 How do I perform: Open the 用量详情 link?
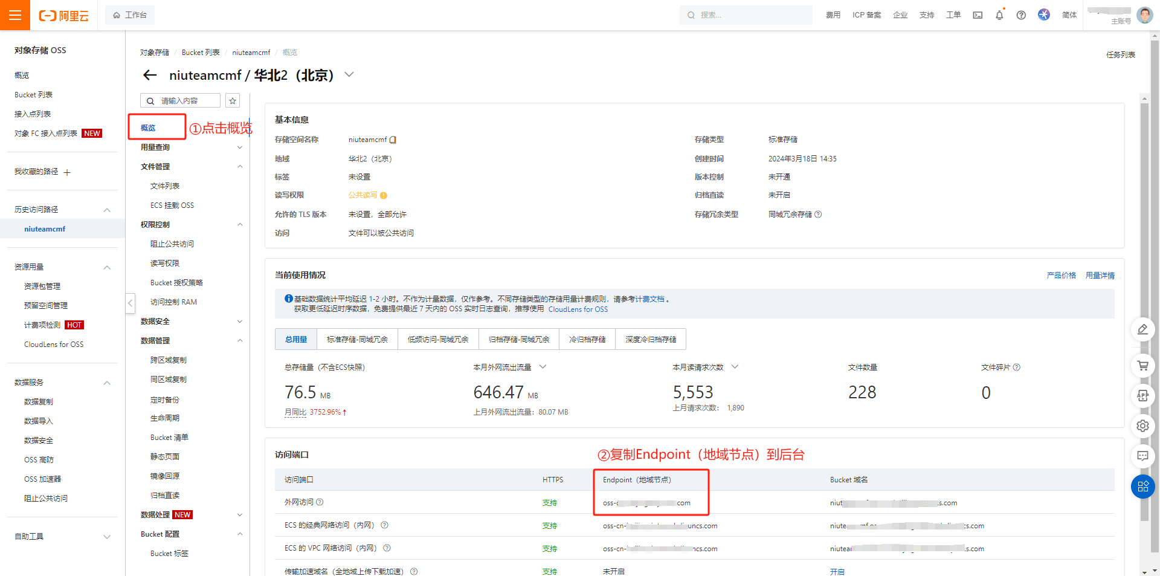click(x=1100, y=276)
